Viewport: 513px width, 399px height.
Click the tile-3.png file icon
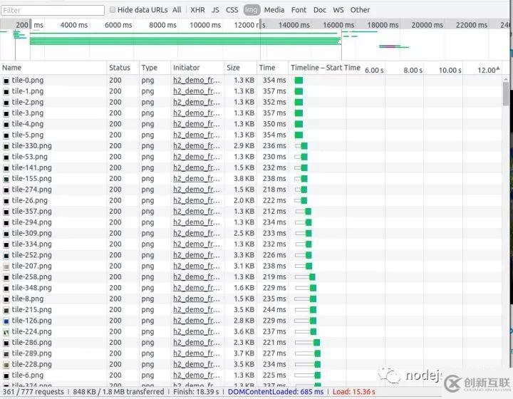tap(6, 113)
